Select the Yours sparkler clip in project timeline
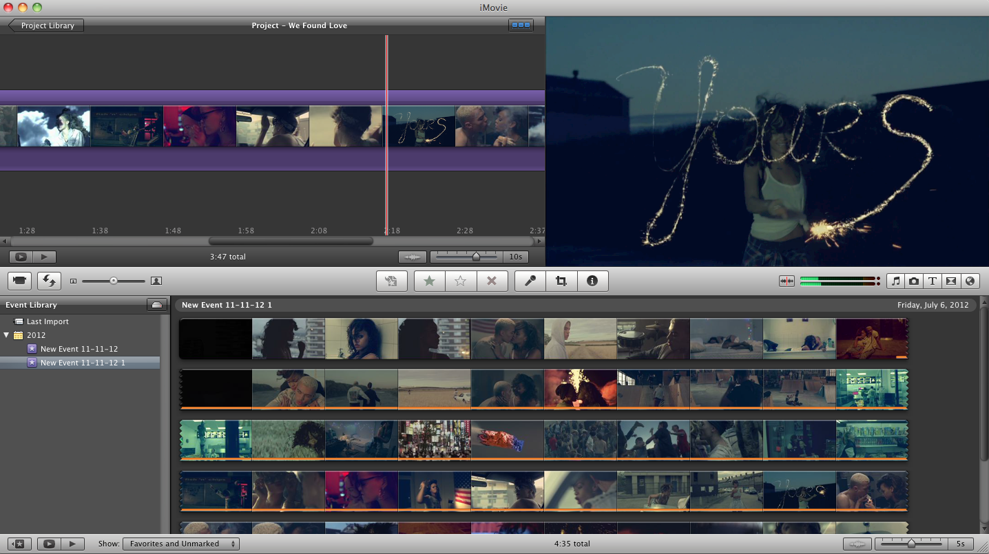This screenshot has height=554, width=989. coord(419,126)
